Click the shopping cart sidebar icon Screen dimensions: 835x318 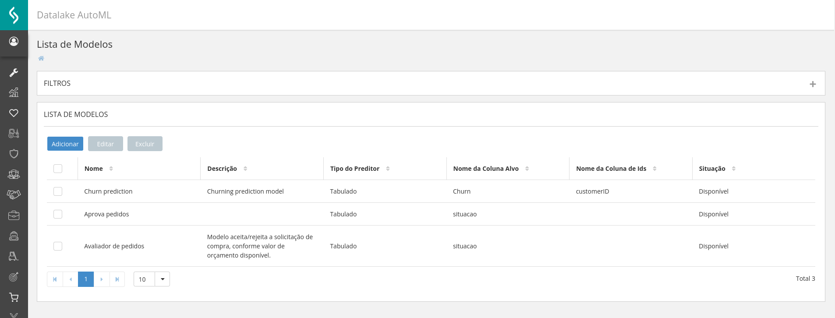(x=14, y=297)
